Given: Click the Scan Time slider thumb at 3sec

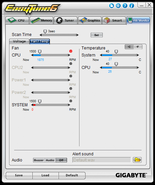Looking at the screenshot, I should 45,32.
